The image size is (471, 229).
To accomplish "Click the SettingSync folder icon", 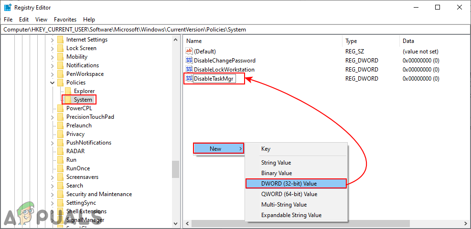I will [60, 203].
